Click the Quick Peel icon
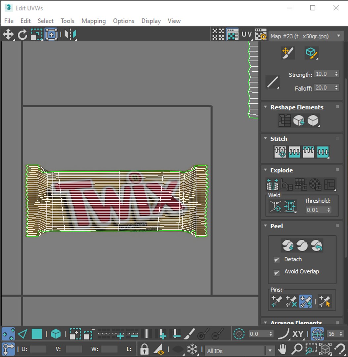 (288, 246)
